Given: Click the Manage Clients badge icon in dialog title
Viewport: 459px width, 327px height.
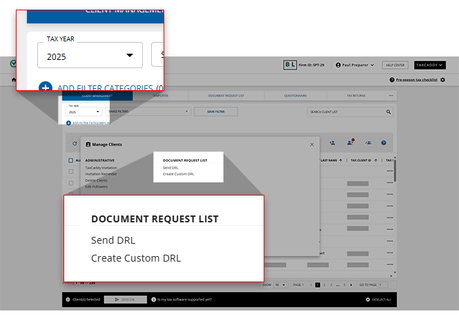Looking at the screenshot, I should (88, 145).
